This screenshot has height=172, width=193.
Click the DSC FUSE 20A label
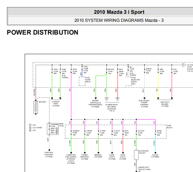(175, 71)
